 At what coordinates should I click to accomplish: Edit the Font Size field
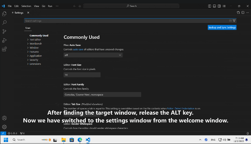(82, 75)
